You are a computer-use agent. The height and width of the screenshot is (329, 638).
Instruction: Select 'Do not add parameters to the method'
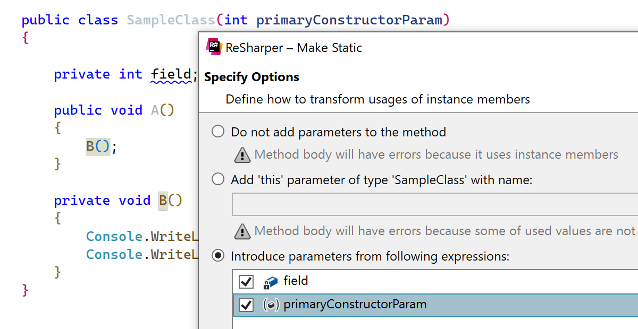[x=218, y=132]
